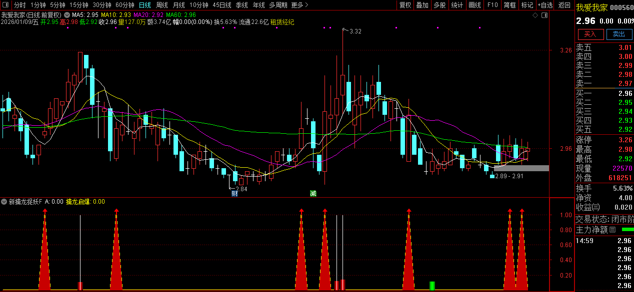
Task: Click the blue 财 marker on the chart
Action: tap(234, 193)
